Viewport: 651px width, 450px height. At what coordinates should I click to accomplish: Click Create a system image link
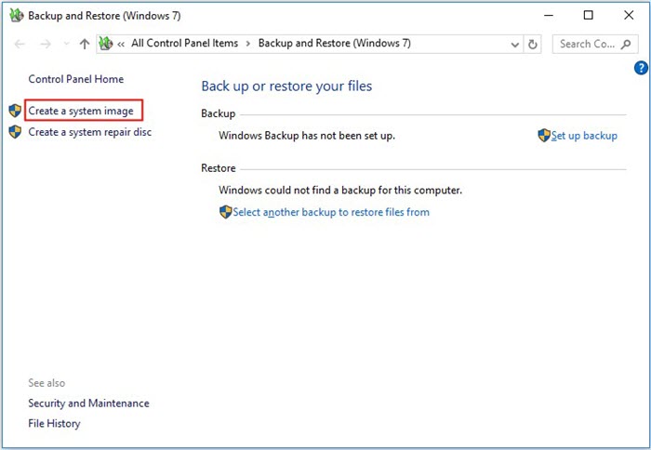[81, 111]
